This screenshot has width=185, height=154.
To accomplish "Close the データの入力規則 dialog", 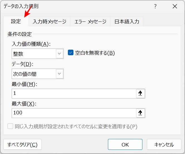I will pos(175,6).
